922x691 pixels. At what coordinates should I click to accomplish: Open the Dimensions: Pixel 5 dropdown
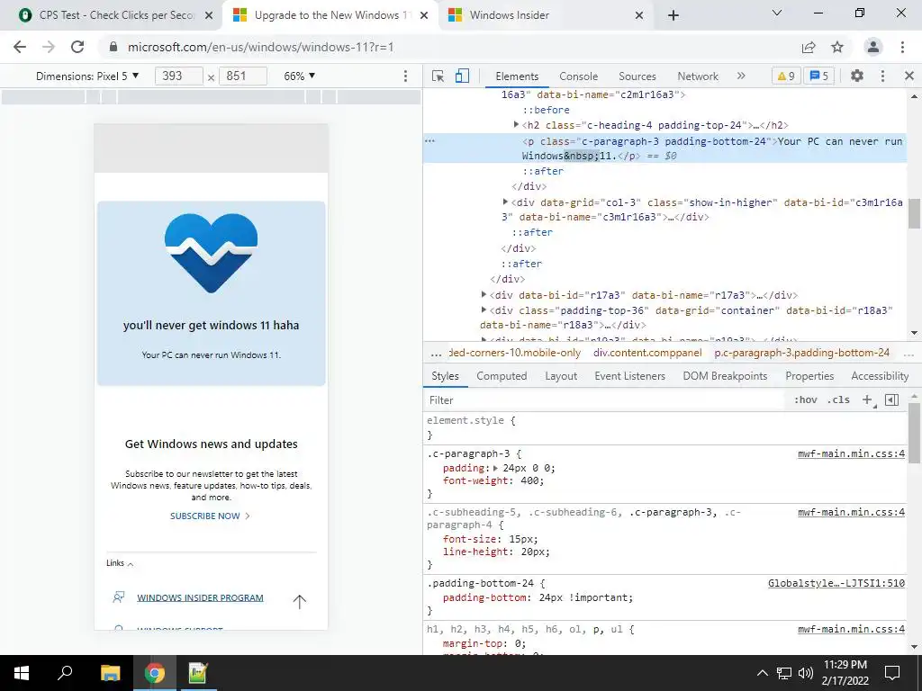coord(87,76)
